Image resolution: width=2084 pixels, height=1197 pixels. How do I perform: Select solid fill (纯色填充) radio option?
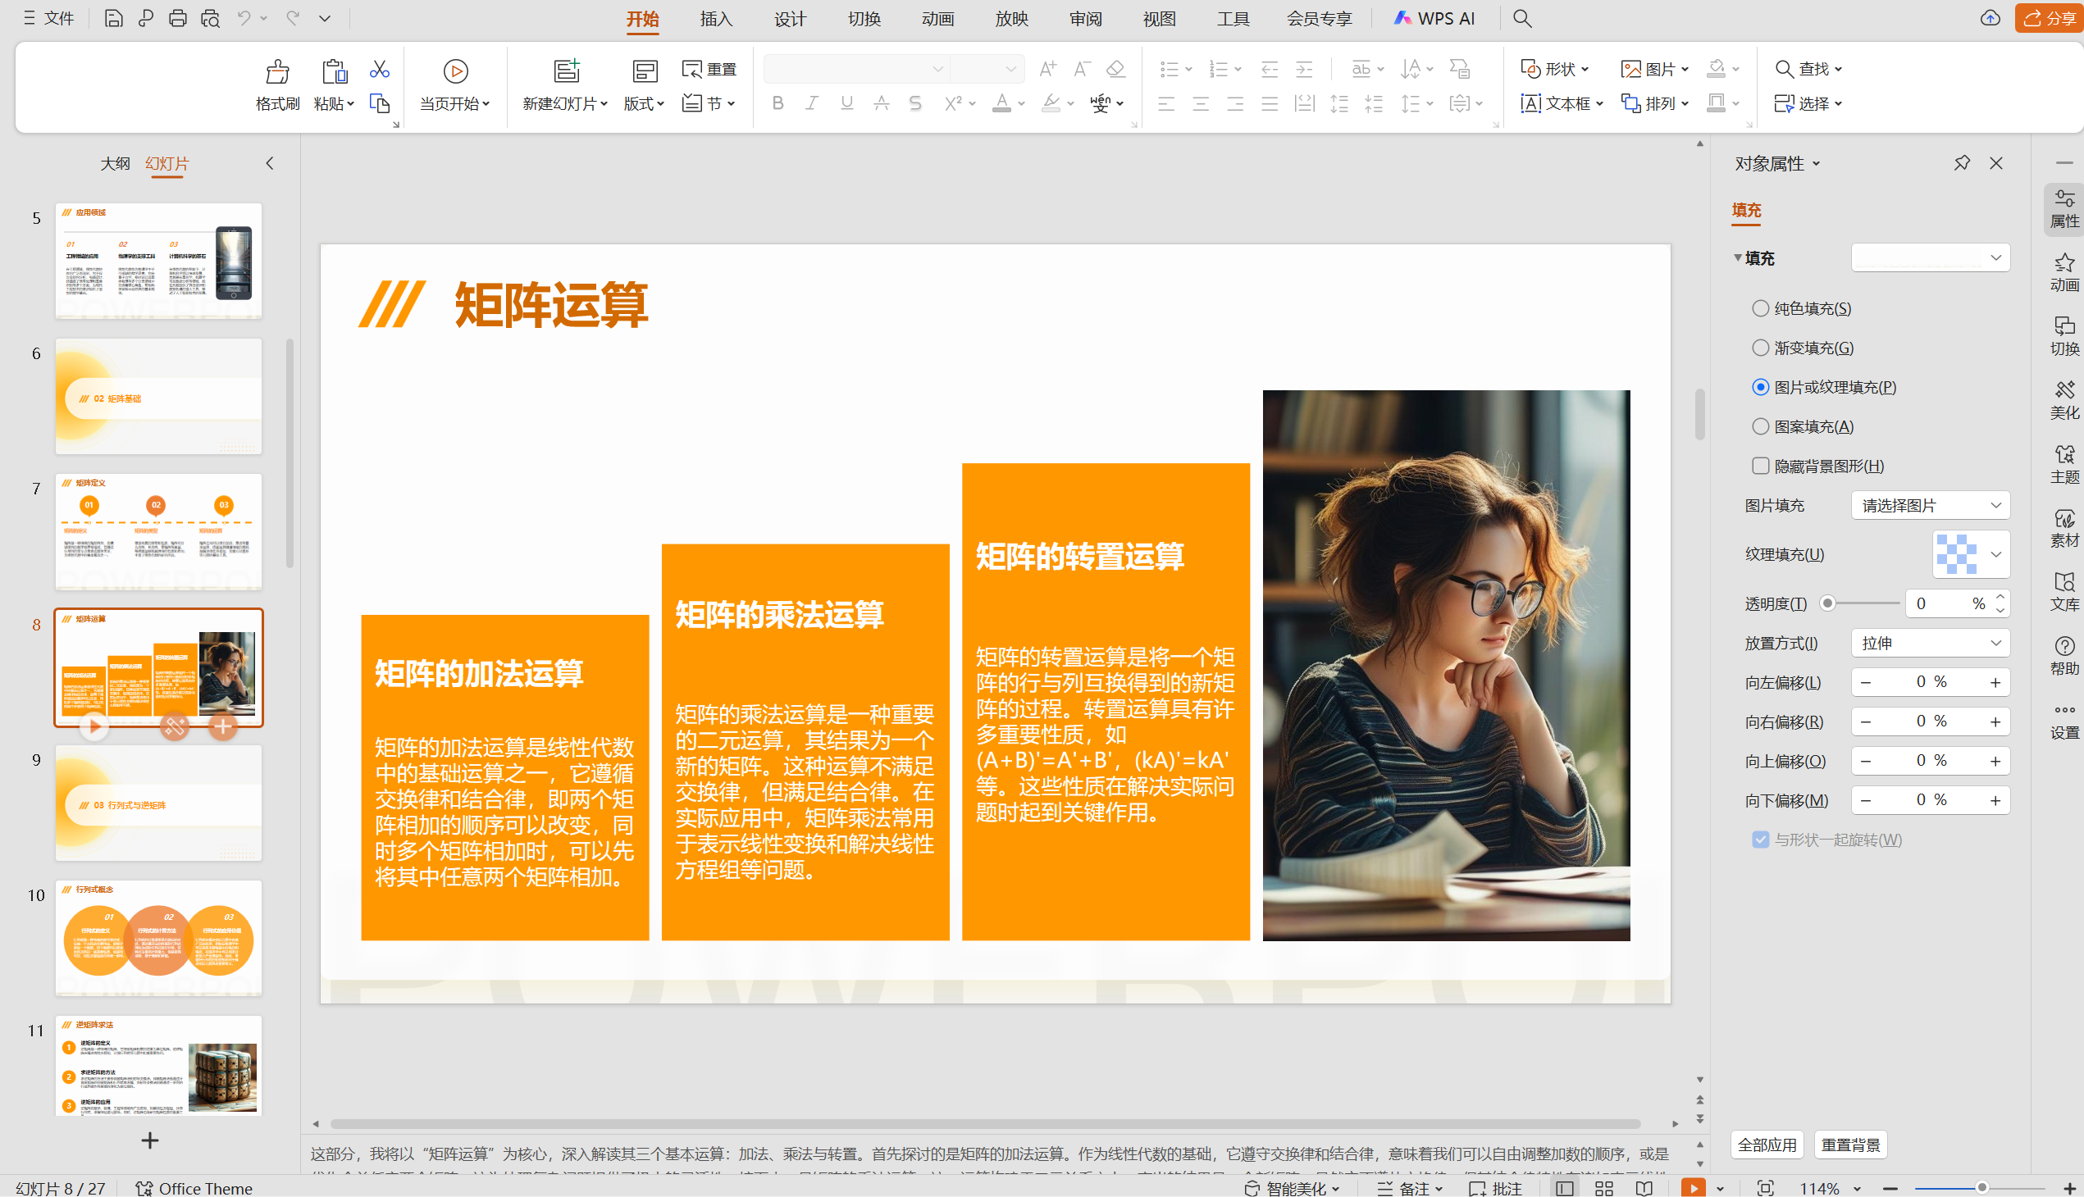pyautogui.click(x=1760, y=308)
